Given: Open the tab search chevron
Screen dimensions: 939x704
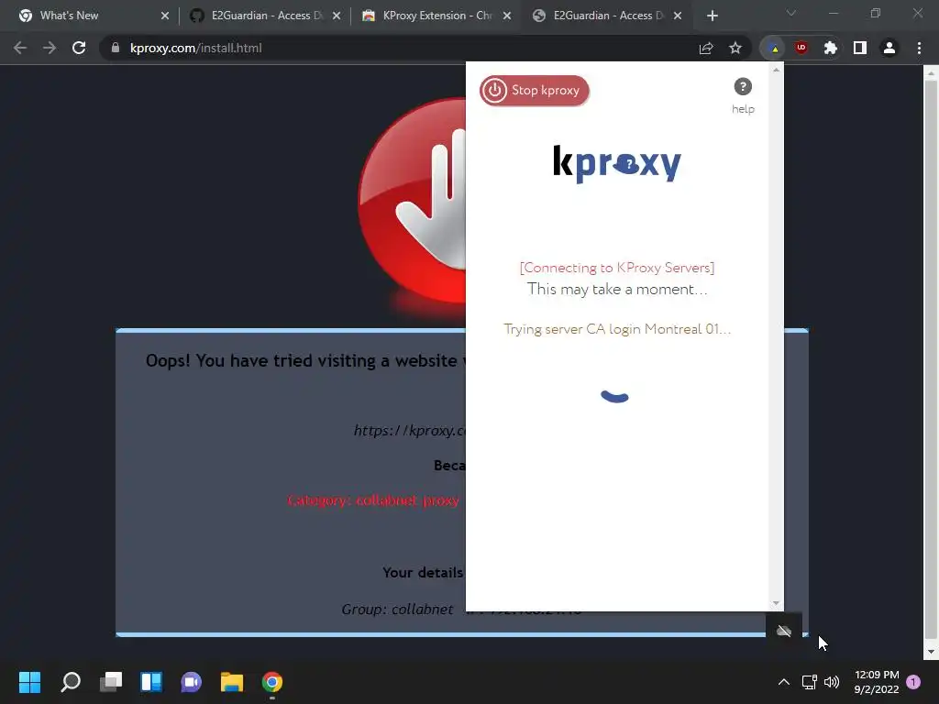Looking at the screenshot, I should click(x=791, y=13).
